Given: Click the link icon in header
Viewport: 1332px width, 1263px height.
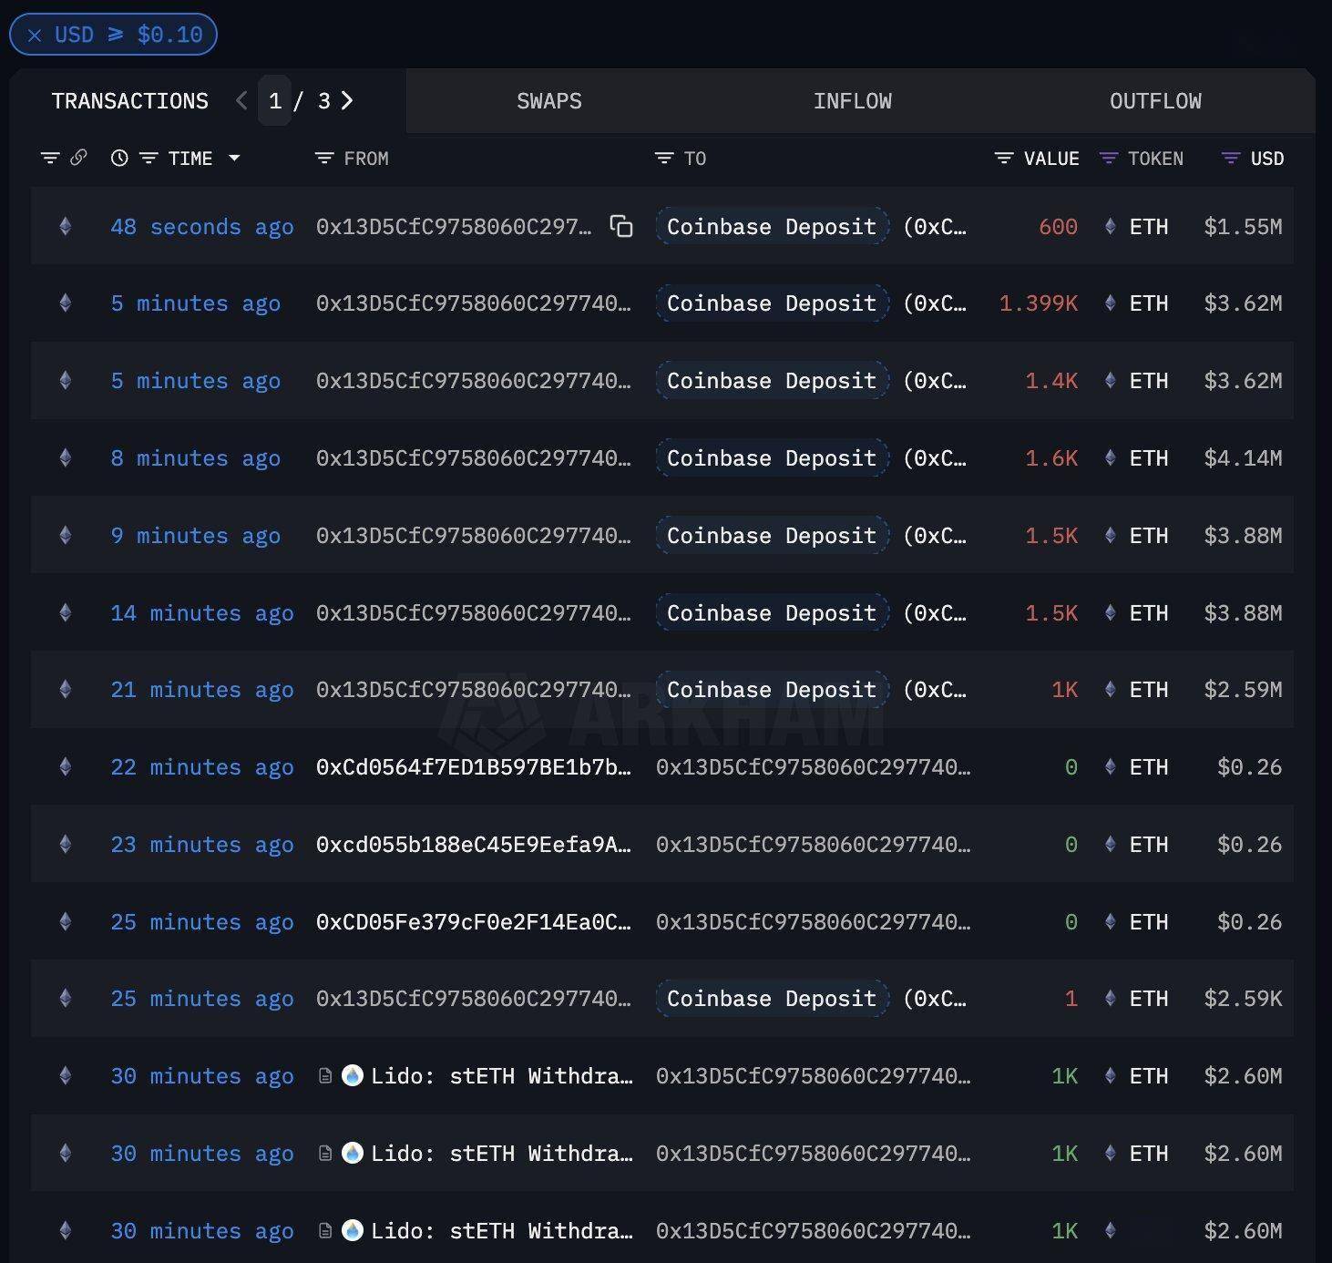Looking at the screenshot, I should [x=78, y=158].
